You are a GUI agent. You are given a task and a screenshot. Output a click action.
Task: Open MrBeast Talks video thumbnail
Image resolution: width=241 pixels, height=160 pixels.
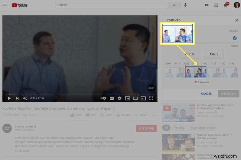click(x=179, y=143)
